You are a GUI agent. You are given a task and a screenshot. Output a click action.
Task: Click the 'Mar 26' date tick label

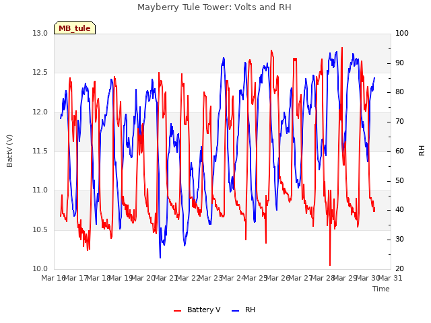pyautogui.click(x=278, y=278)
